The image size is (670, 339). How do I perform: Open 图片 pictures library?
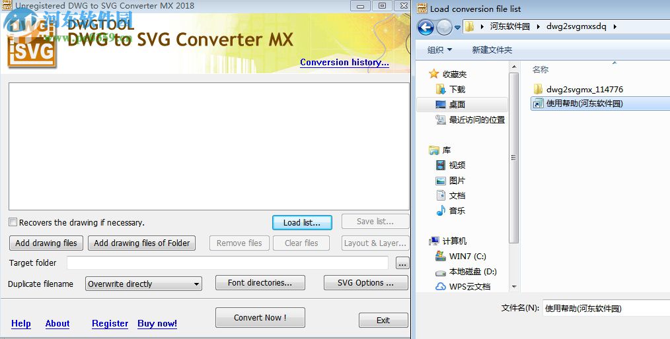point(457,180)
